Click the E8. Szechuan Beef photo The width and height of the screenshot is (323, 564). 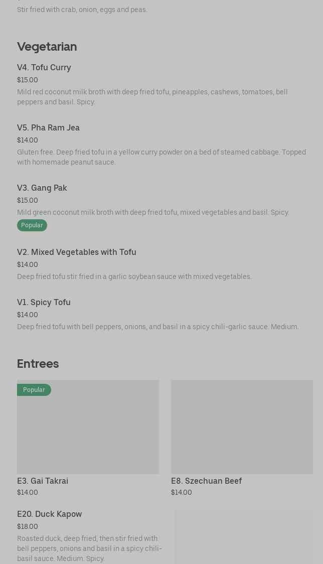point(242,427)
